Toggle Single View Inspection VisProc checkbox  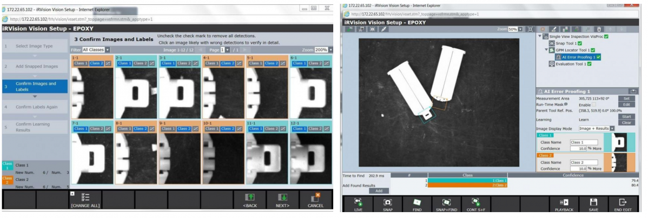606,37
